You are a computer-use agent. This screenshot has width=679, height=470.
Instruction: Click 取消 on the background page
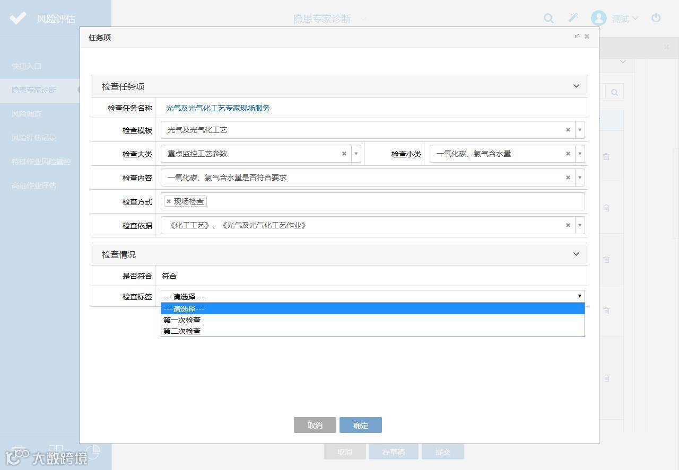[x=345, y=451]
